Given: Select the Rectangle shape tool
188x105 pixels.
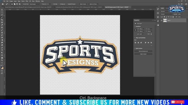Looking at the screenshot, I should 2,55.
